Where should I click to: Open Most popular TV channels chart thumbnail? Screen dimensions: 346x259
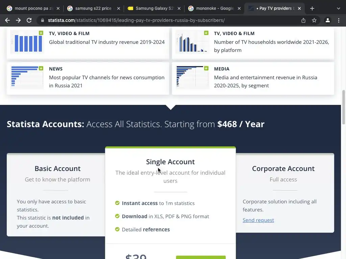[27, 77]
